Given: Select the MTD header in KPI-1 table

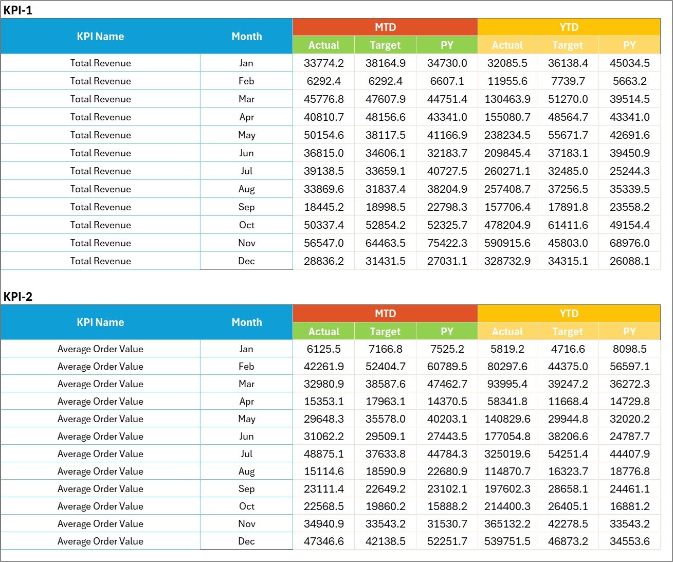Looking at the screenshot, I should [x=385, y=27].
